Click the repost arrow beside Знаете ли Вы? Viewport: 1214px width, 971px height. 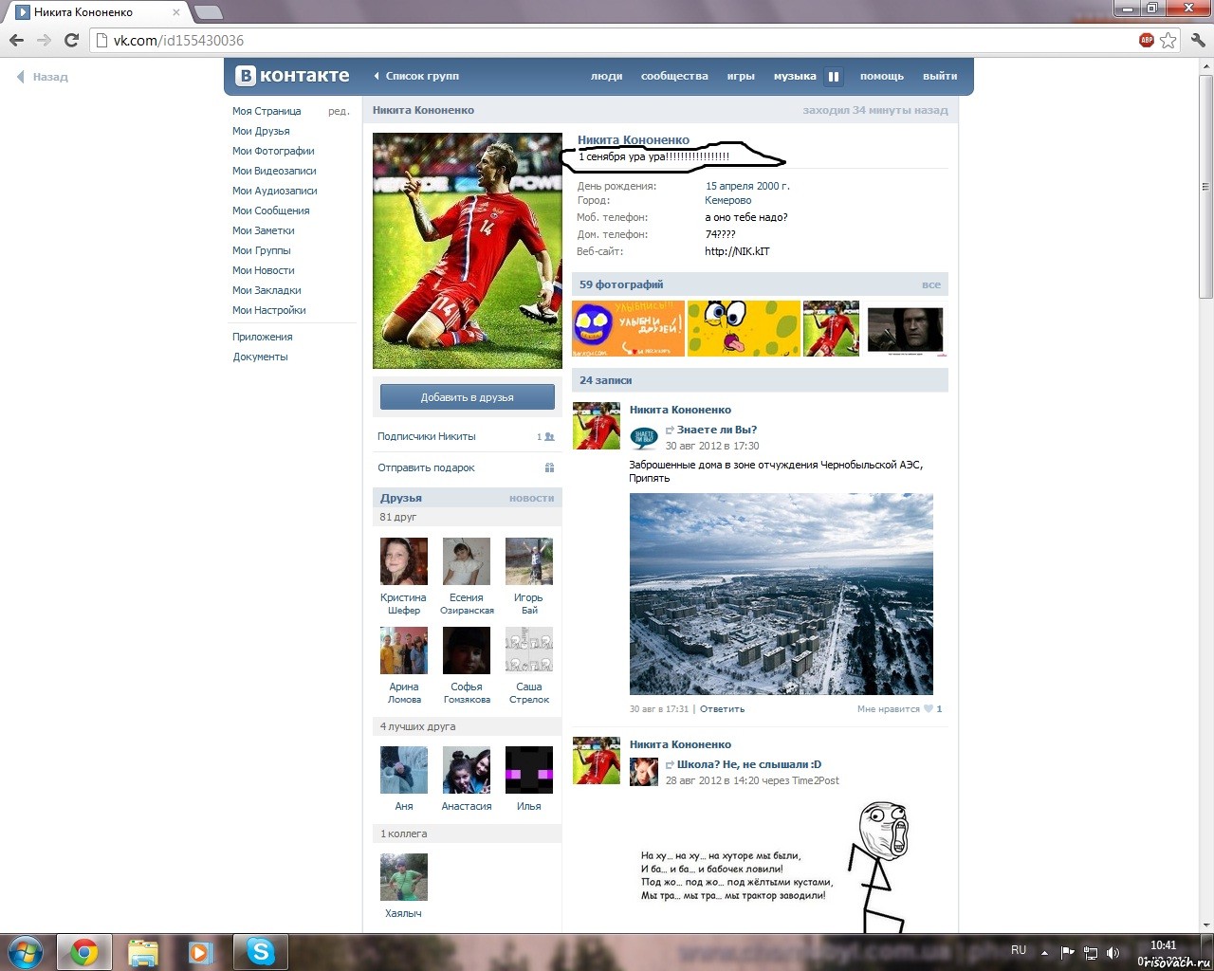point(670,431)
